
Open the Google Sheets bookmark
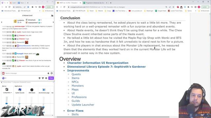coord(161,11)
